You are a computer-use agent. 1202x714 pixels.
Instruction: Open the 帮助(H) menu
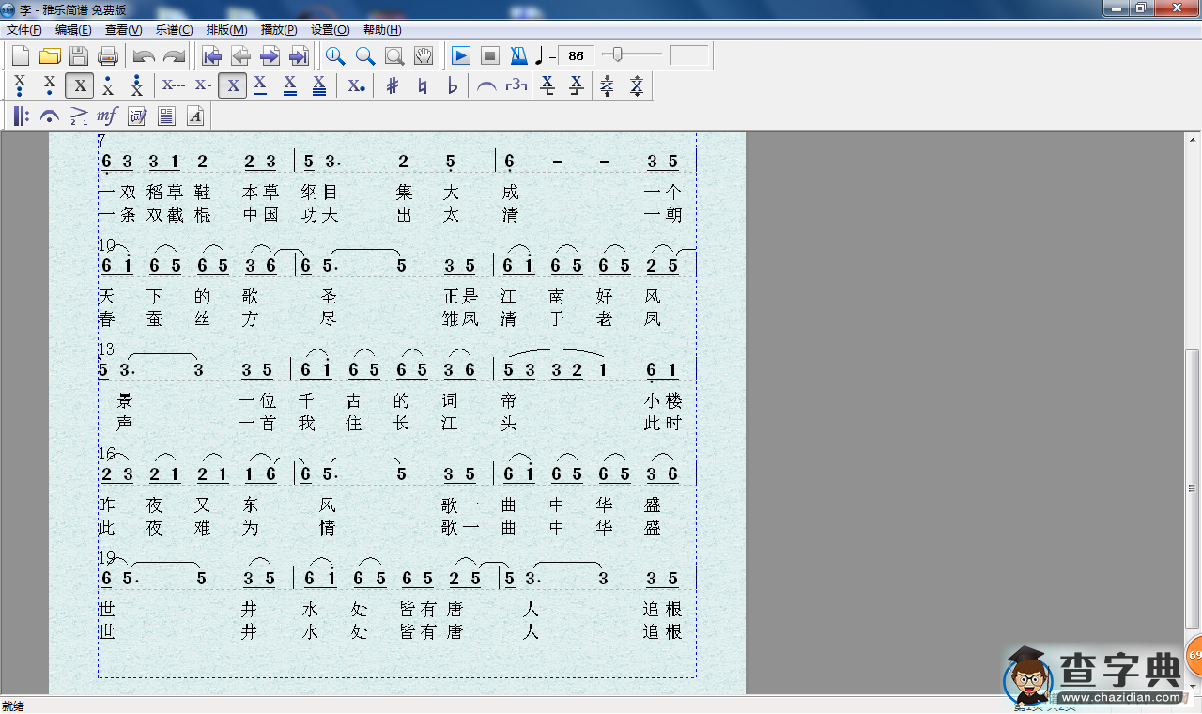(381, 30)
